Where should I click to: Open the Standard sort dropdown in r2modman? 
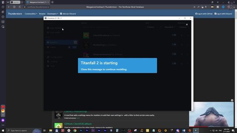coord(170,27)
